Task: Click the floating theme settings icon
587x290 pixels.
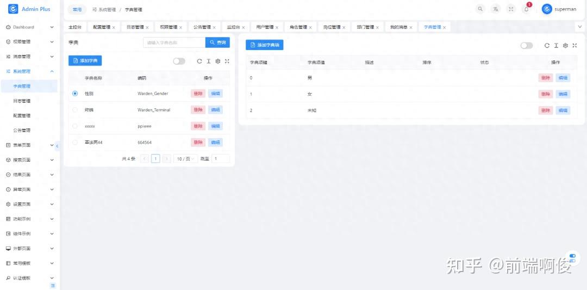Action: (x=572, y=258)
